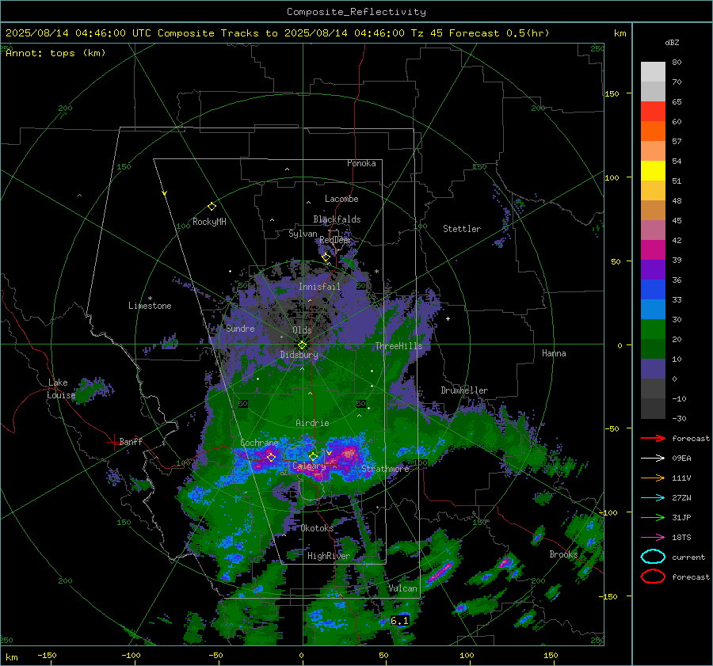Click the Lacombe city label

tap(341, 199)
